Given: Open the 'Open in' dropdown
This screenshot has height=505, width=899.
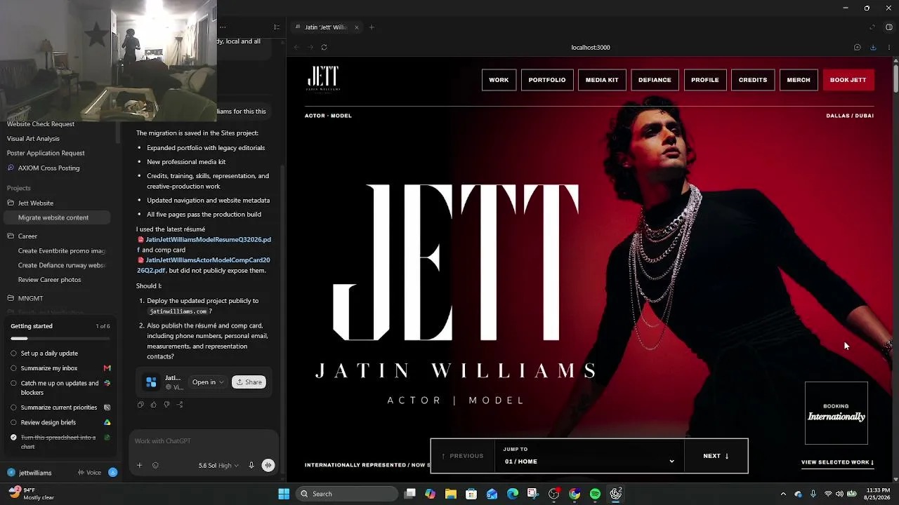Looking at the screenshot, I should [208, 382].
